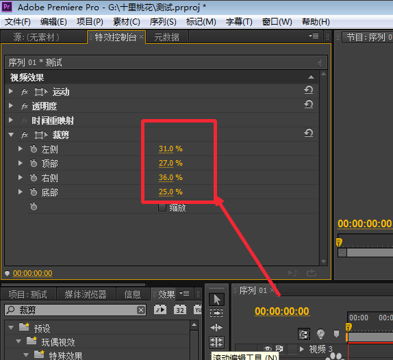Switch to the 媒体浏览器 tab
The image size is (393, 360).
click(86, 294)
